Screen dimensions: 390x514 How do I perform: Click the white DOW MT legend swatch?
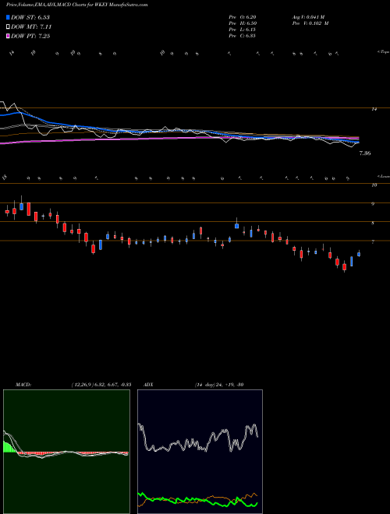point(9,27)
